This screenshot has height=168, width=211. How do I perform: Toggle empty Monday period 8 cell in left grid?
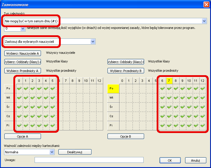[73, 89]
